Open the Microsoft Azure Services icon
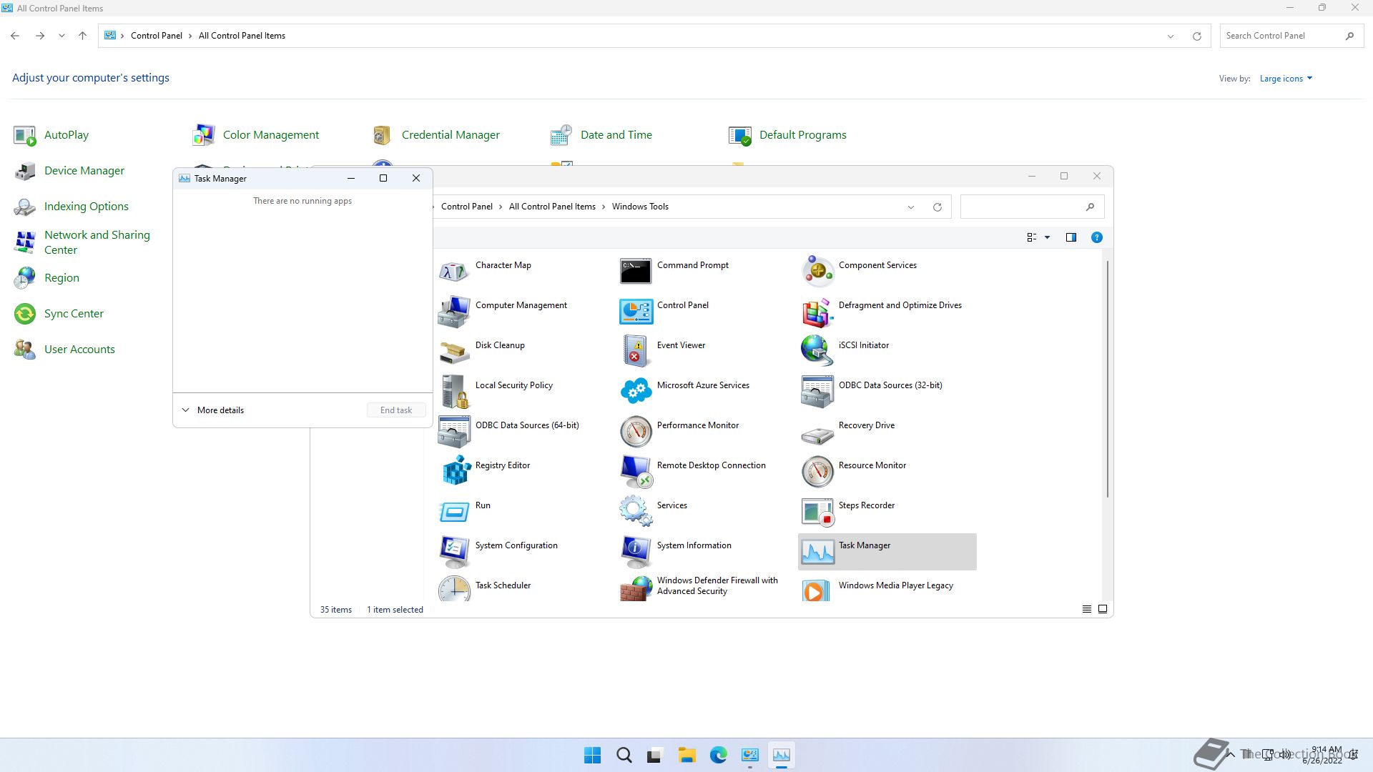Viewport: 1373px width, 772px height. click(x=636, y=391)
